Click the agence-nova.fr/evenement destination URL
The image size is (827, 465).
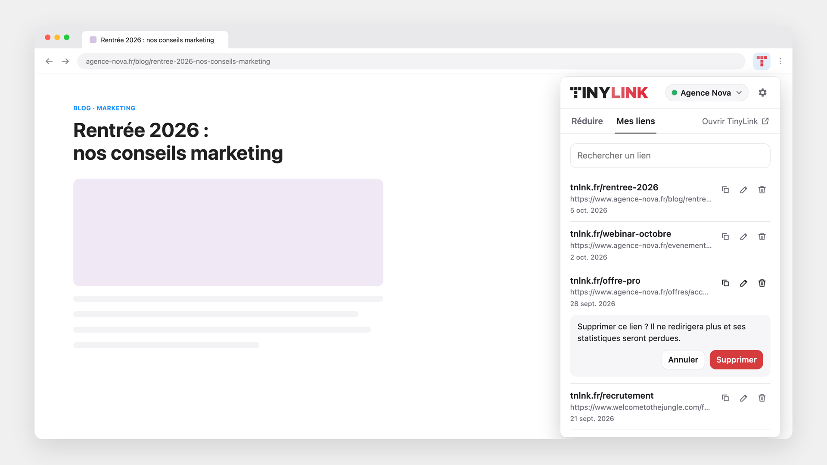pyautogui.click(x=640, y=245)
